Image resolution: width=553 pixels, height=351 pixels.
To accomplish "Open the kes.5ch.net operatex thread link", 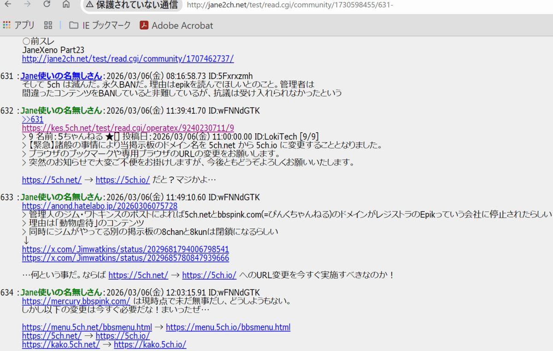I will point(127,128).
